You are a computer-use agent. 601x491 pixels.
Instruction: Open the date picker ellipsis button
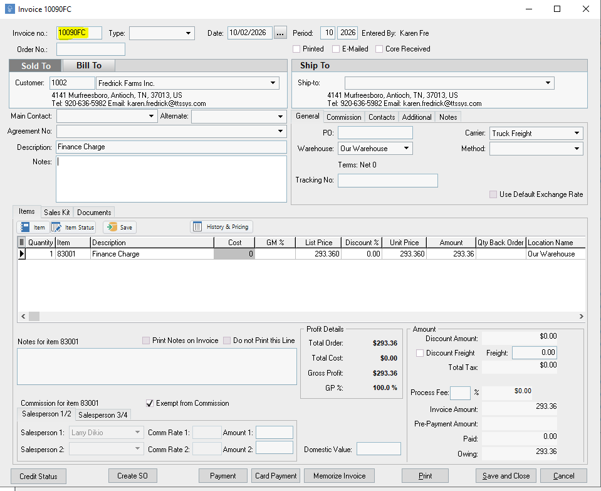coord(280,33)
